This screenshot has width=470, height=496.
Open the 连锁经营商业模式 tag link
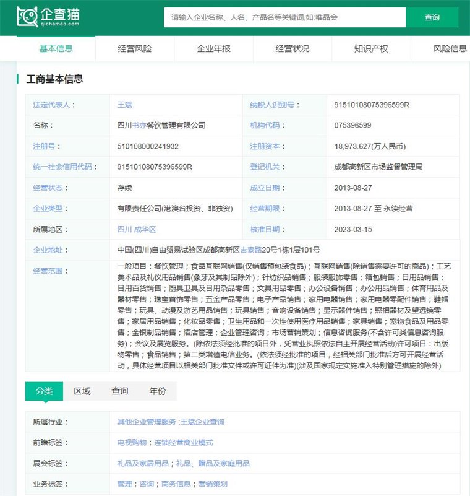[183, 442]
